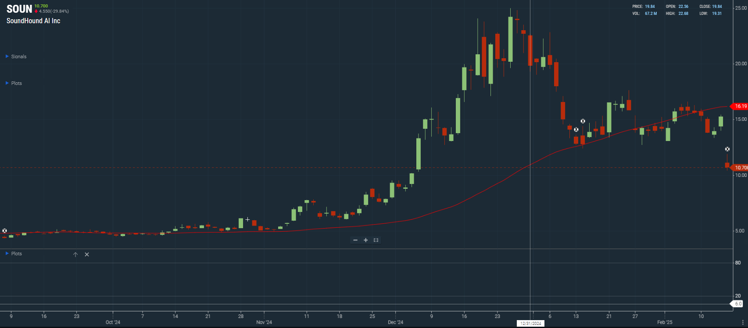This screenshot has height=328, width=748.
Task: Click the event marker above the last February candle
Action: point(727,149)
